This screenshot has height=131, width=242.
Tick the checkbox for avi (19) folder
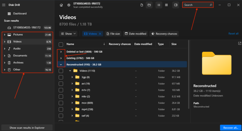[61, 84]
